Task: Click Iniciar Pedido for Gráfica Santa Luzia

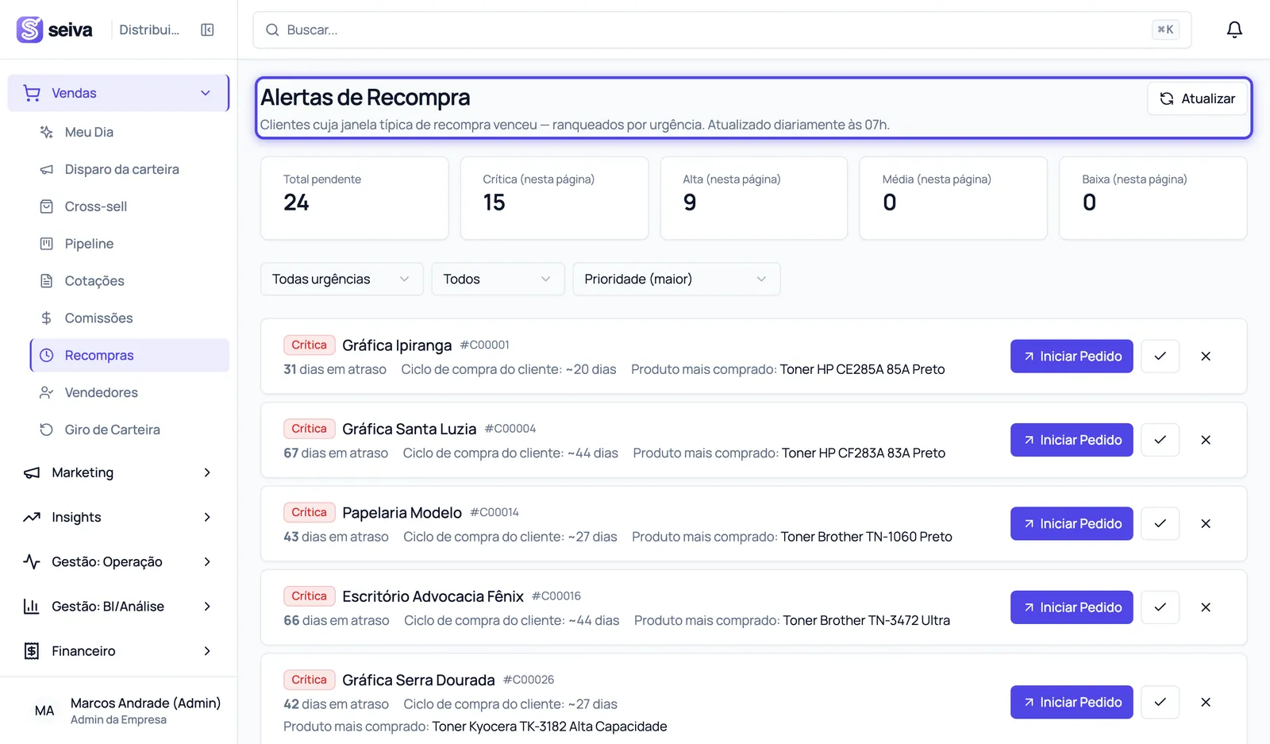Action: (x=1072, y=440)
